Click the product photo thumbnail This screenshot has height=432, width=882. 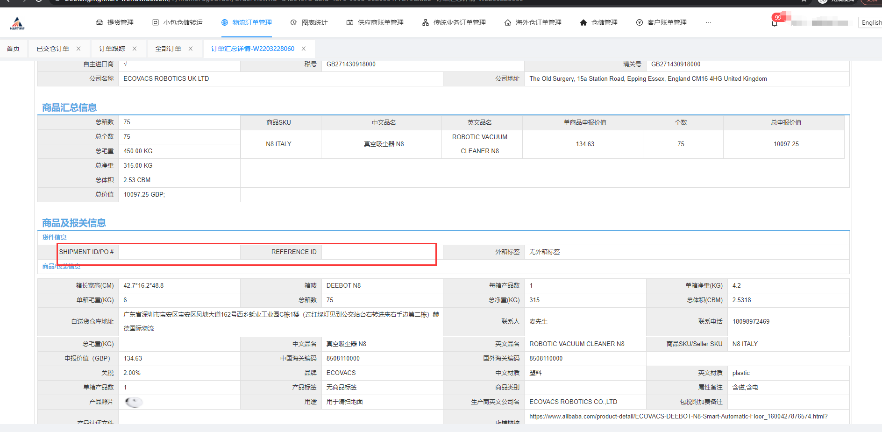(x=134, y=402)
